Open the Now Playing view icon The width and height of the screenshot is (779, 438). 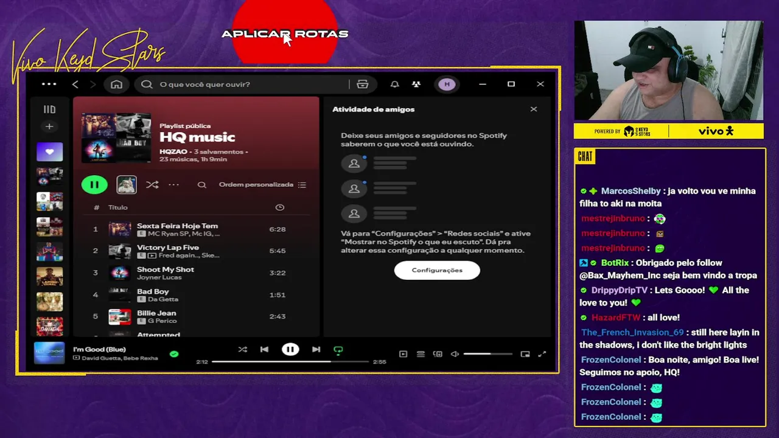pos(403,354)
